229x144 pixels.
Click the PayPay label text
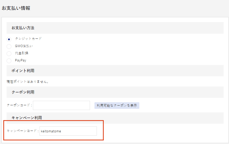[x=21, y=60]
